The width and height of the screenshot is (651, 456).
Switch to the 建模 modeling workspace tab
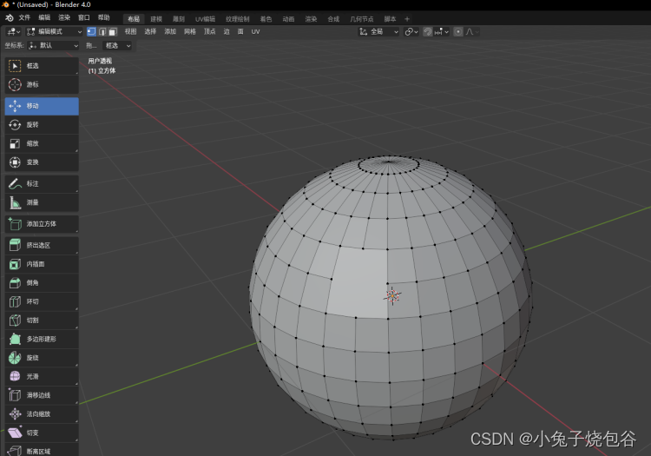point(156,19)
